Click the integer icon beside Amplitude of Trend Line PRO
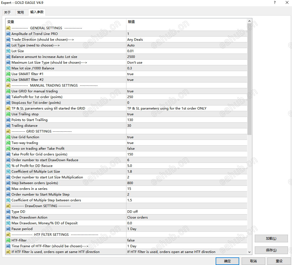This screenshot has height=265, width=292. point(8,34)
